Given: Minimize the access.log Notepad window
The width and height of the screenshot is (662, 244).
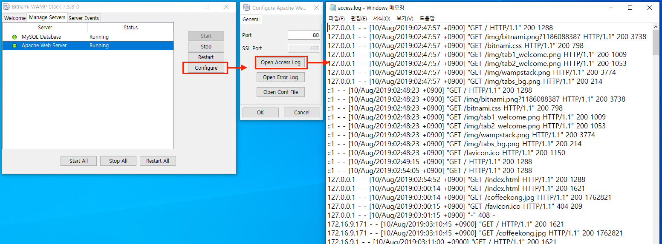Looking at the screenshot, I should [610, 8].
